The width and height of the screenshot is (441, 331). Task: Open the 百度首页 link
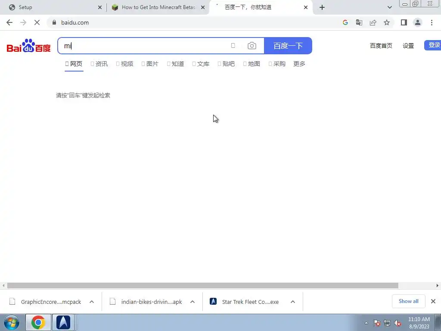pyautogui.click(x=381, y=46)
